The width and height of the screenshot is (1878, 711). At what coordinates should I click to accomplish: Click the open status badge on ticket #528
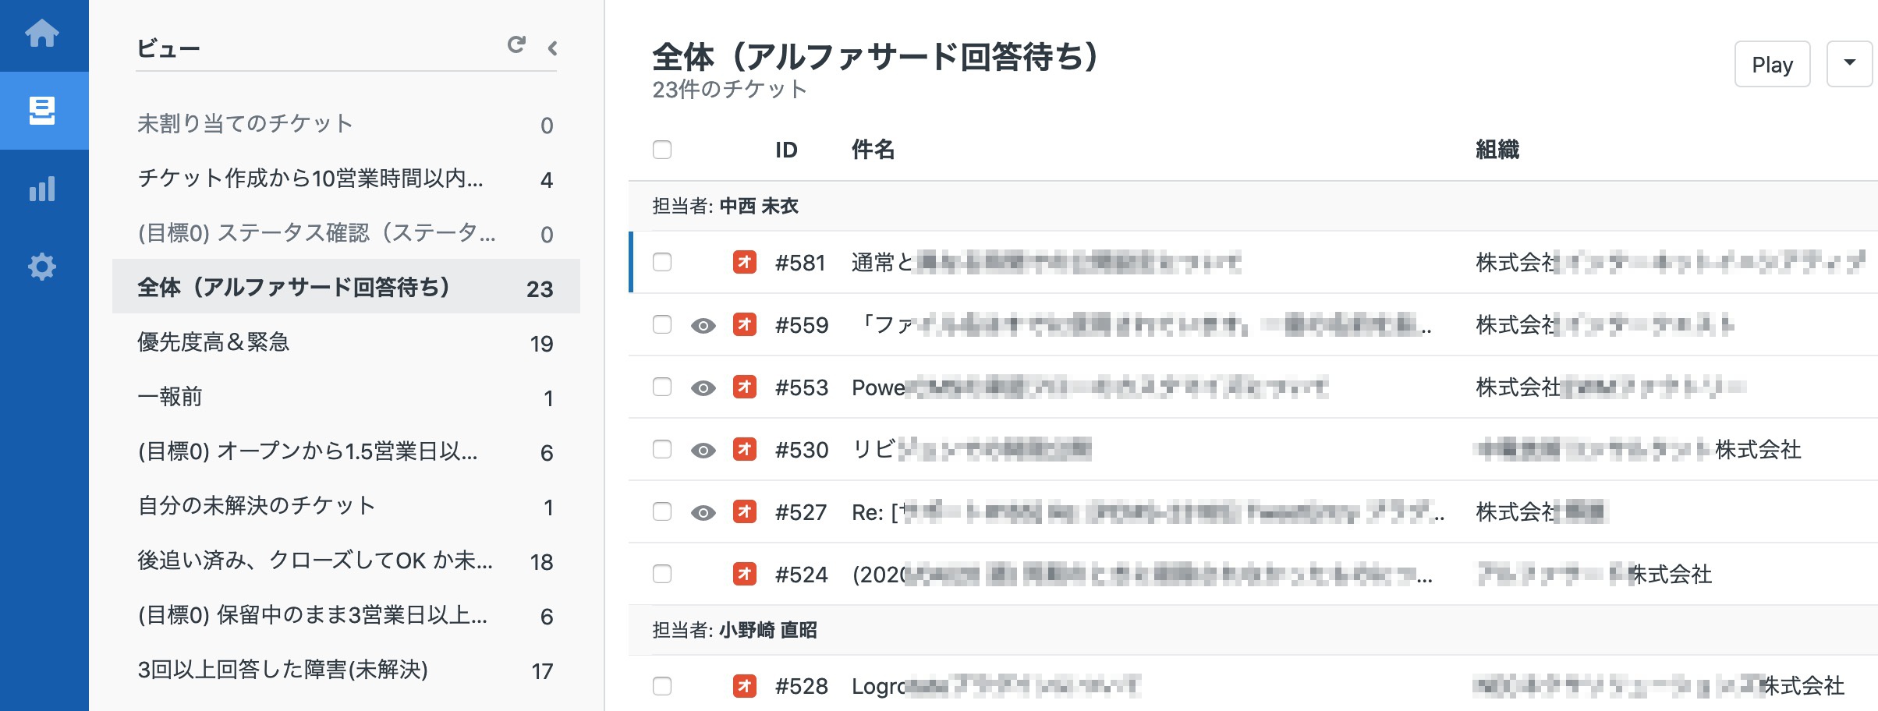745,686
